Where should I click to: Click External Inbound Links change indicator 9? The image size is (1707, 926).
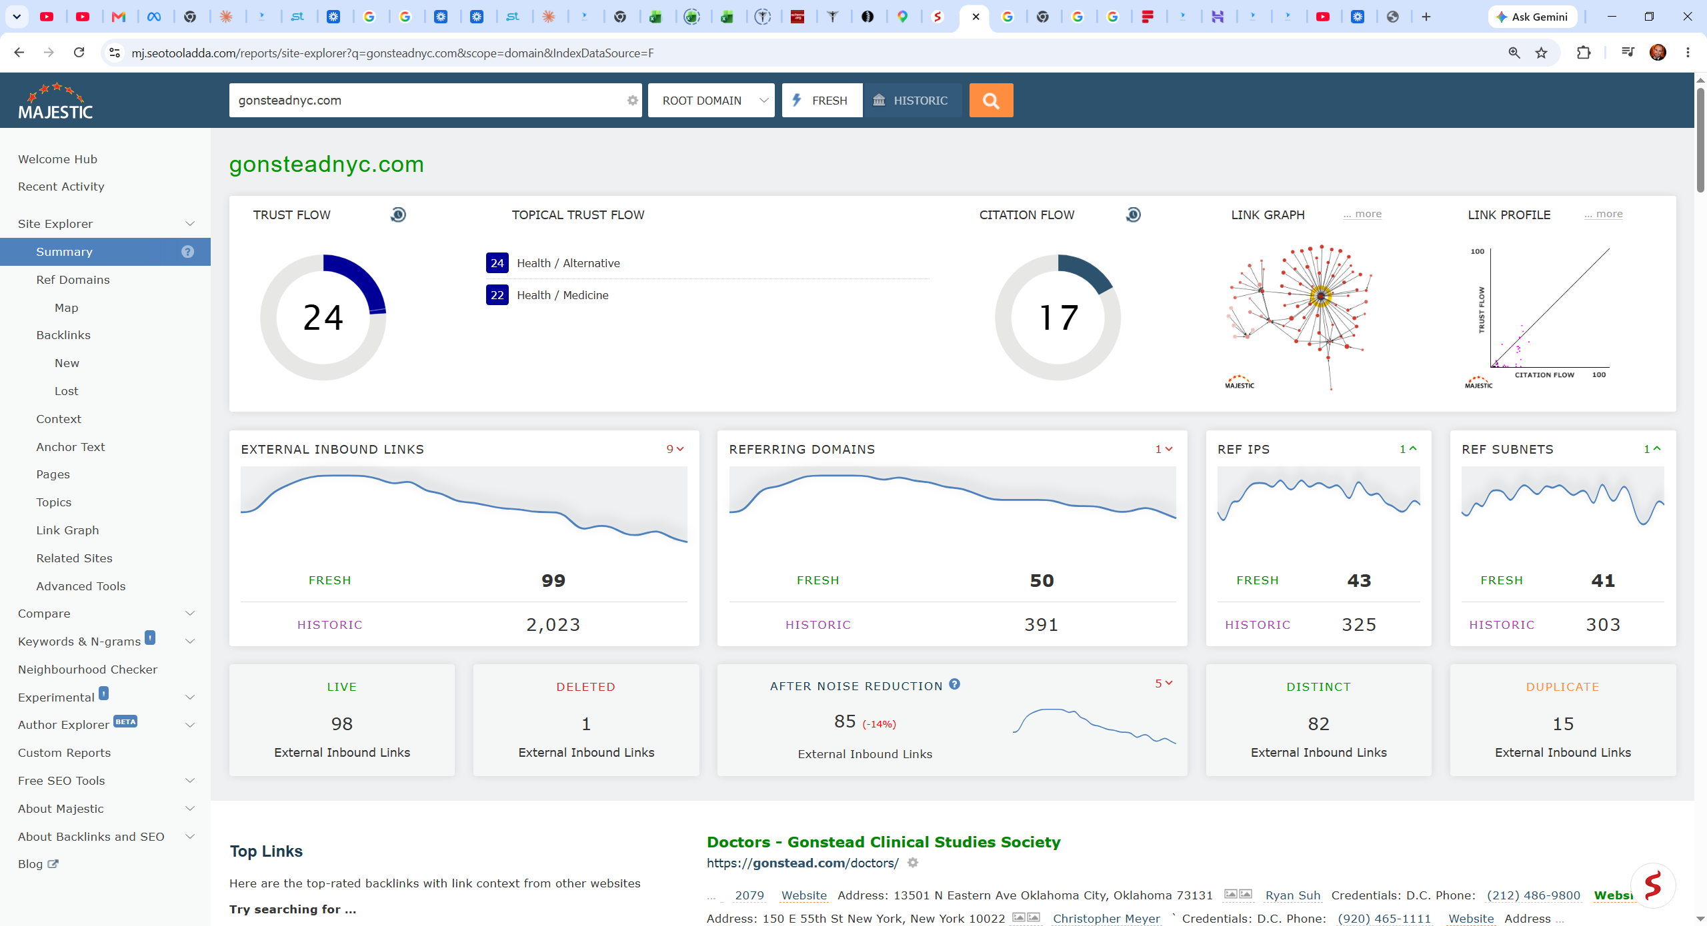675,449
